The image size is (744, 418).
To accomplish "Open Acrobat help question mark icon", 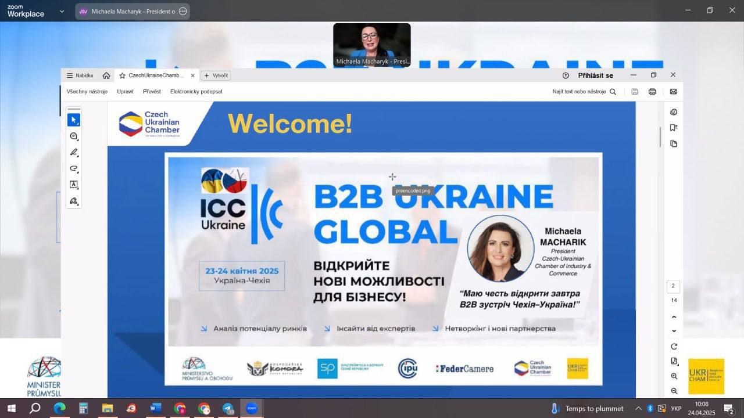I will [566, 75].
